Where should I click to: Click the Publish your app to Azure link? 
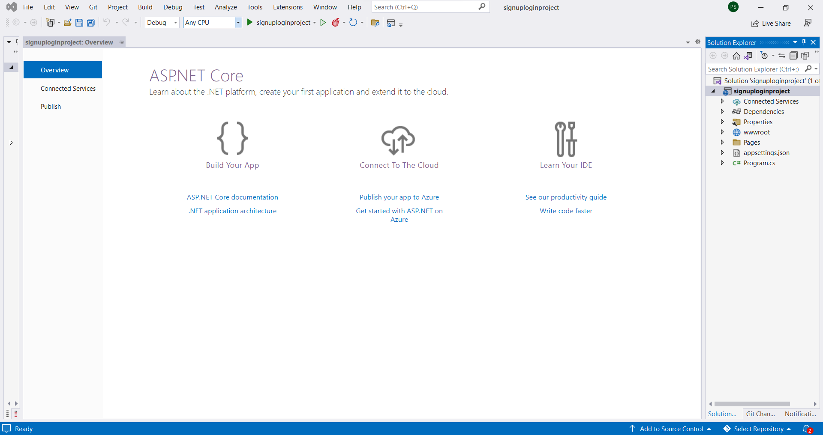[399, 197]
